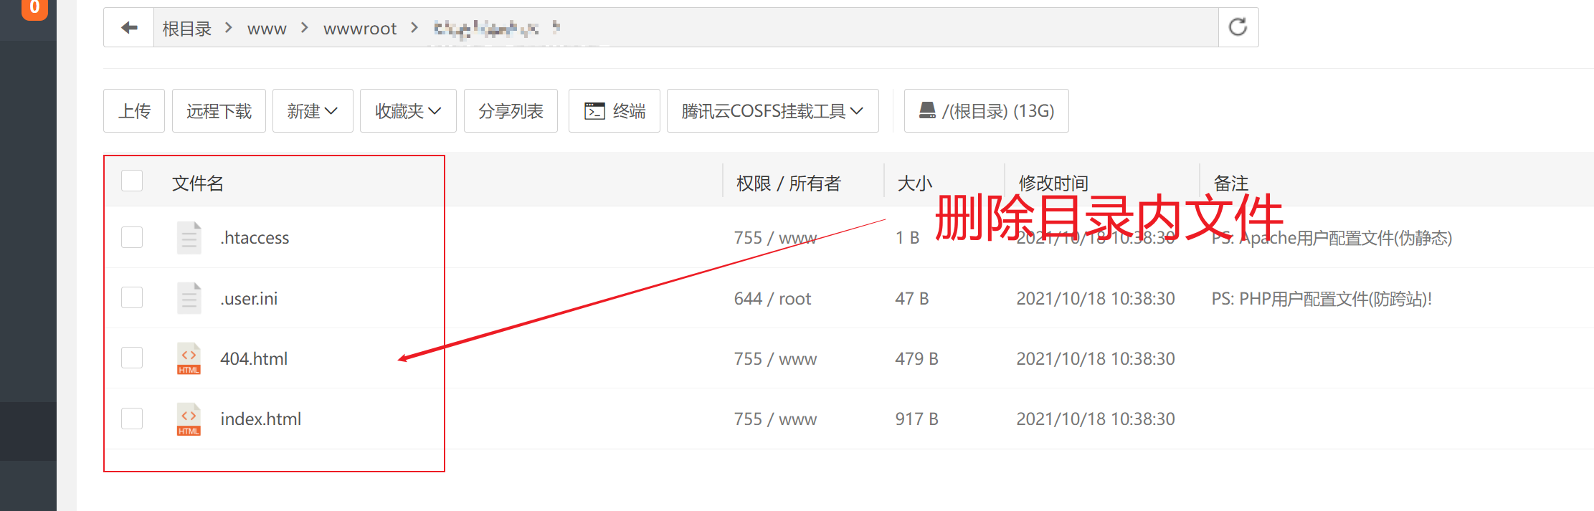1594x511 pixels.
Task: Check the .user.ini row checkbox
Action: pyautogui.click(x=132, y=297)
